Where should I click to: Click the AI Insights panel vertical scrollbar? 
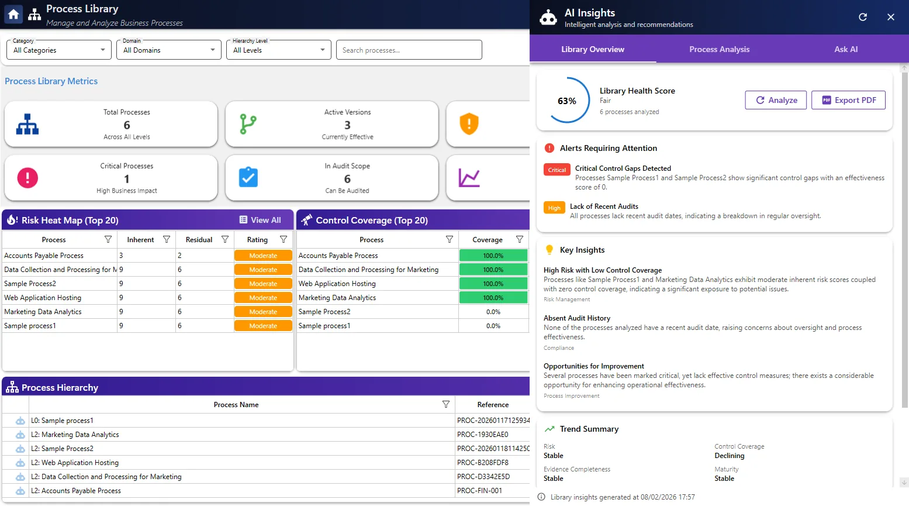tap(904, 240)
